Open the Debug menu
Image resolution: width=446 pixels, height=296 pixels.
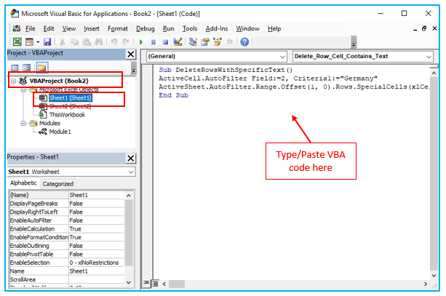pyautogui.click(x=145, y=28)
